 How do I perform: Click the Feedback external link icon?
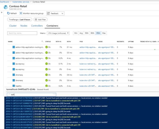[x=48, y=13]
